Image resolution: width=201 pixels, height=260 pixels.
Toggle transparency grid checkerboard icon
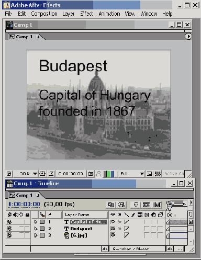point(158,174)
